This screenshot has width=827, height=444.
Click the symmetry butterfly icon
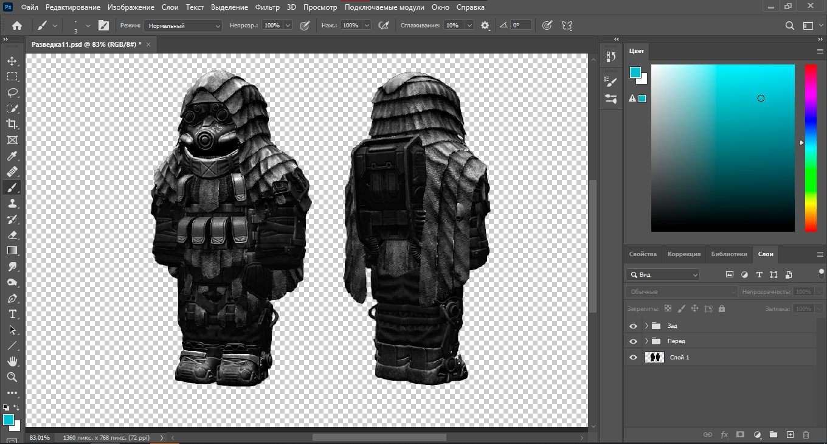pos(567,26)
